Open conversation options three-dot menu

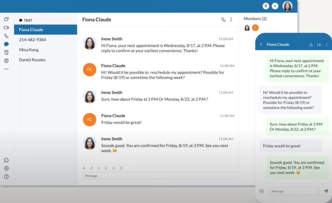click(x=231, y=20)
